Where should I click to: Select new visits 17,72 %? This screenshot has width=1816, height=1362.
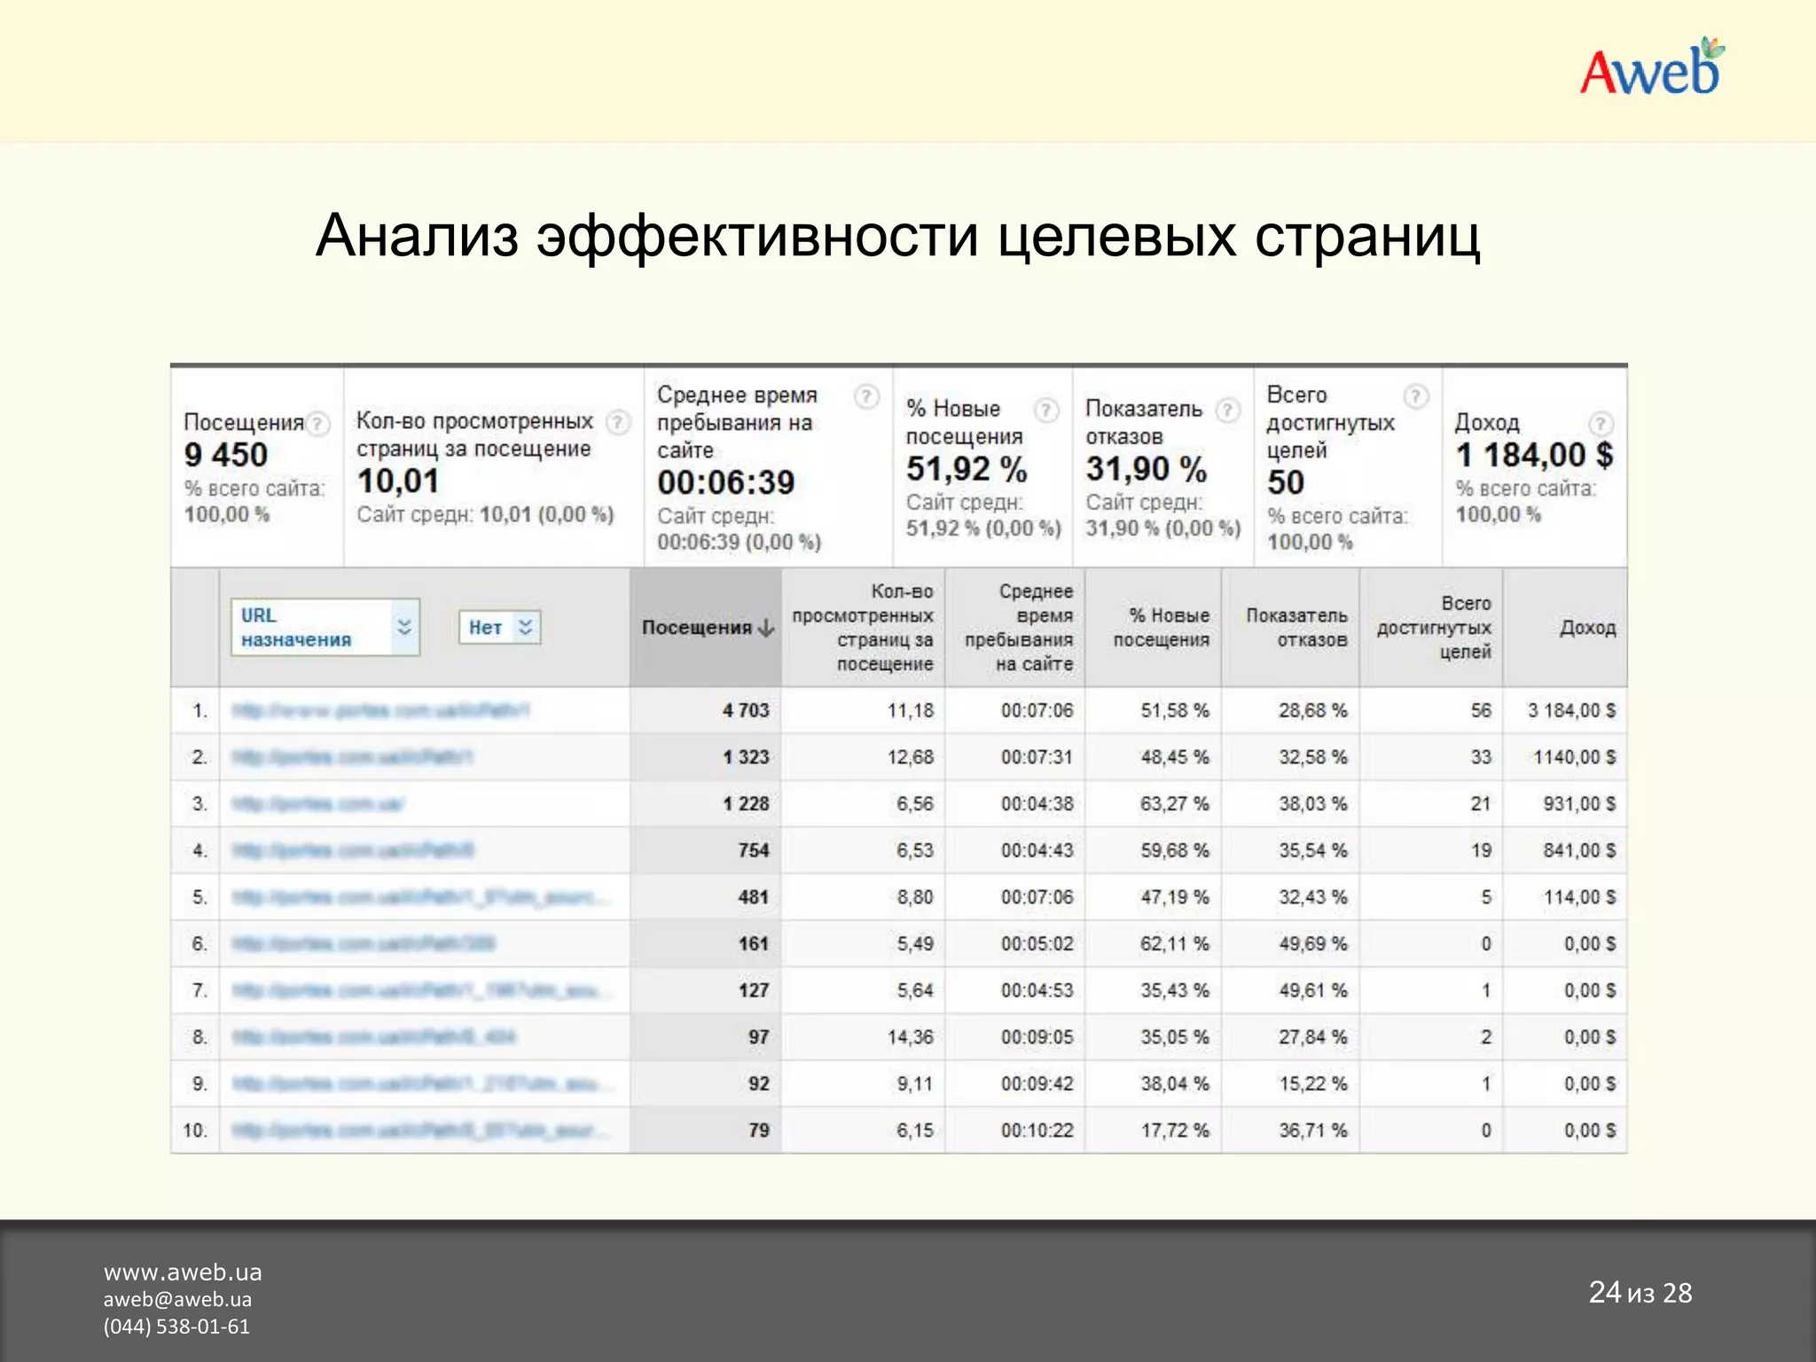coord(1175,1131)
